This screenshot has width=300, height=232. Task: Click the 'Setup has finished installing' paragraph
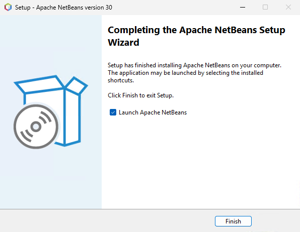[195, 73]
